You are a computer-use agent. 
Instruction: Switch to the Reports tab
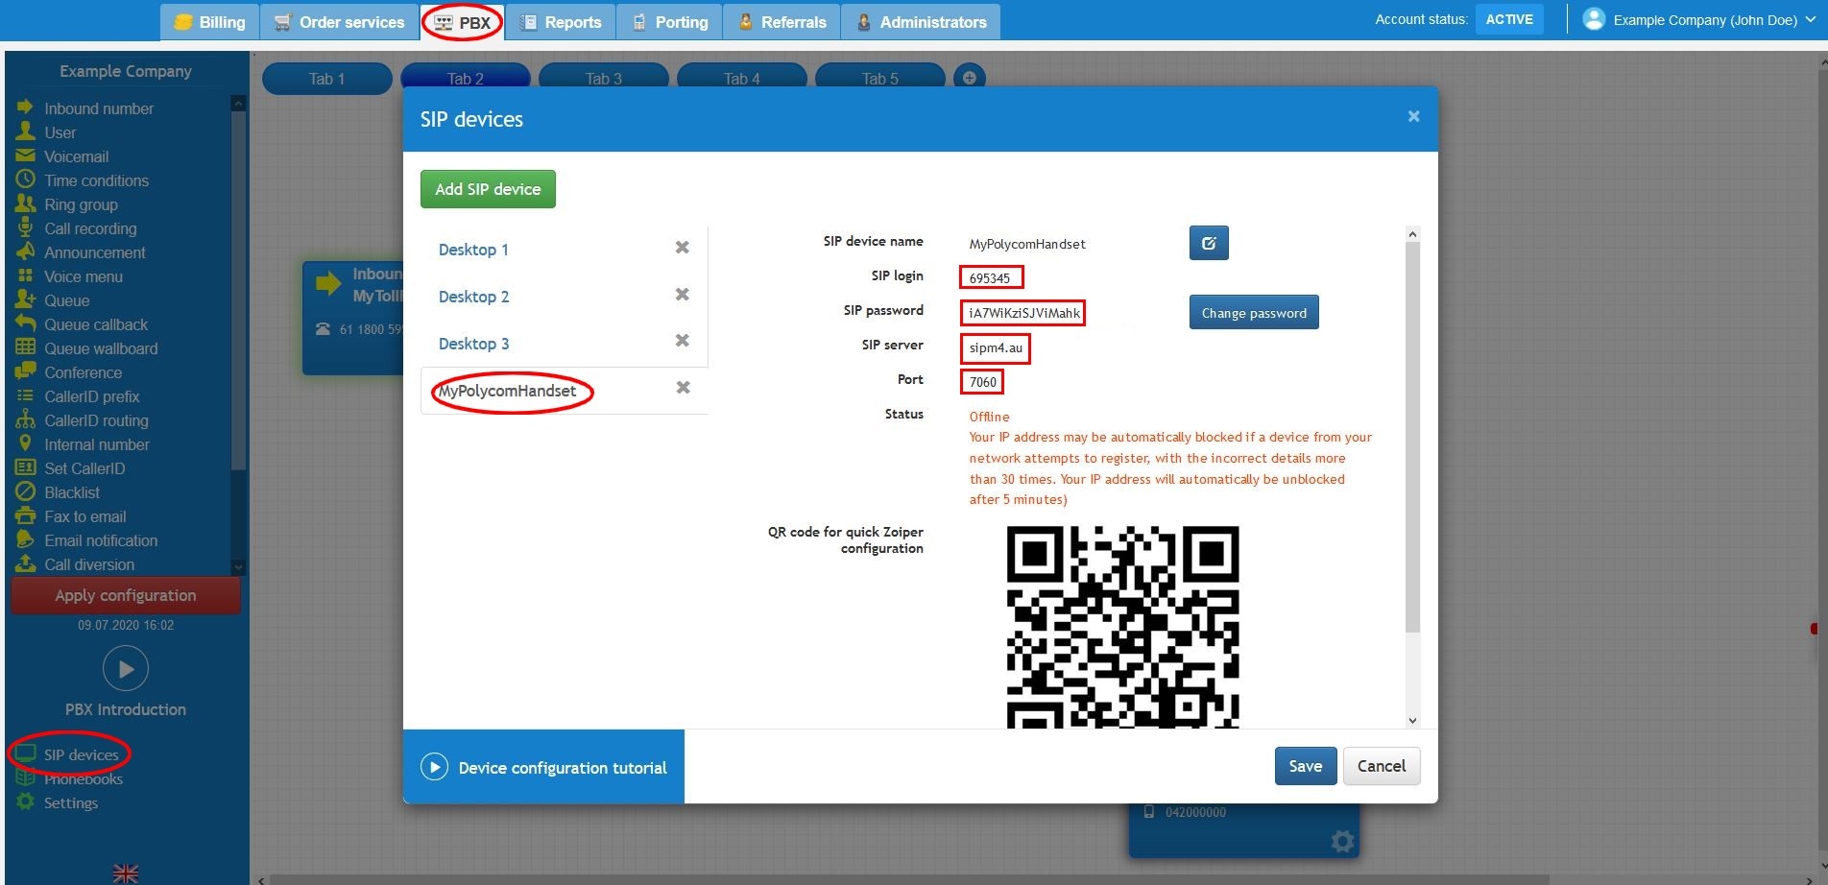coord(561,22)
